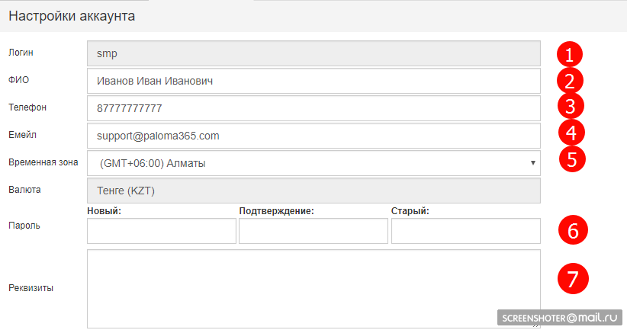Click the Подтверждение password field
This screenshot has width=627, height=330.
pyautogui.click(x=313, y=231)
